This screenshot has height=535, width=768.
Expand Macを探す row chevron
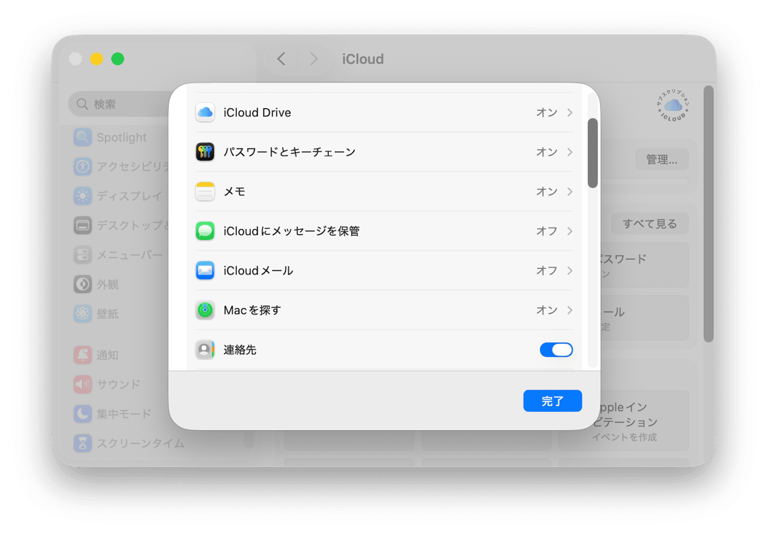pyautogui.click(x=570, y=310)
